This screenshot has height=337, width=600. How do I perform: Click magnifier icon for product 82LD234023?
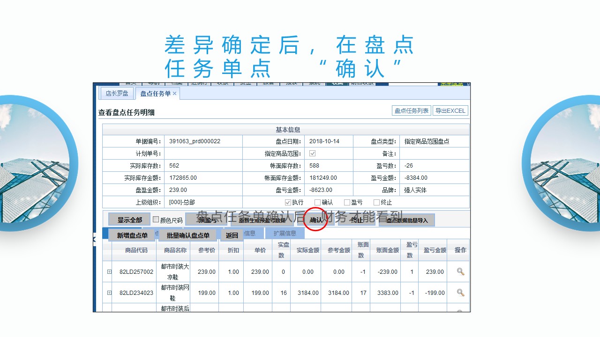click(460, 293)
